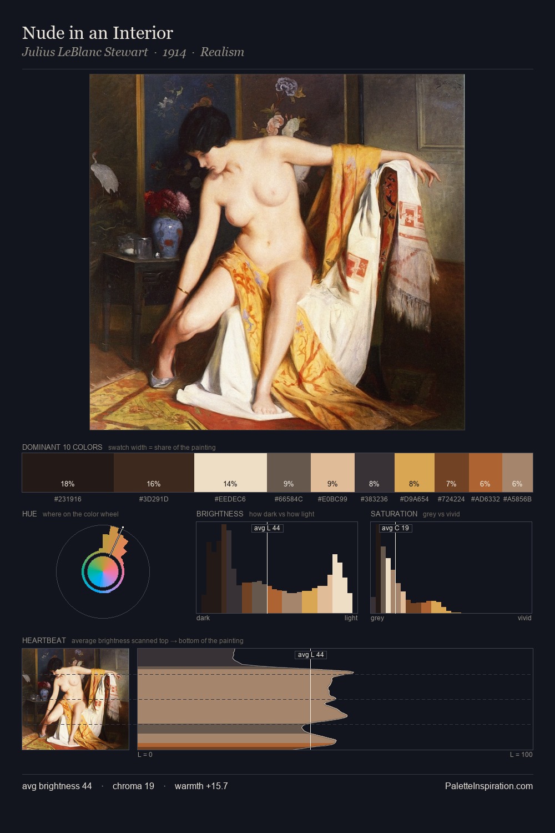Click the 'chroma 19' footer stat
Screen dimensions: 555x833
point(133,786)
